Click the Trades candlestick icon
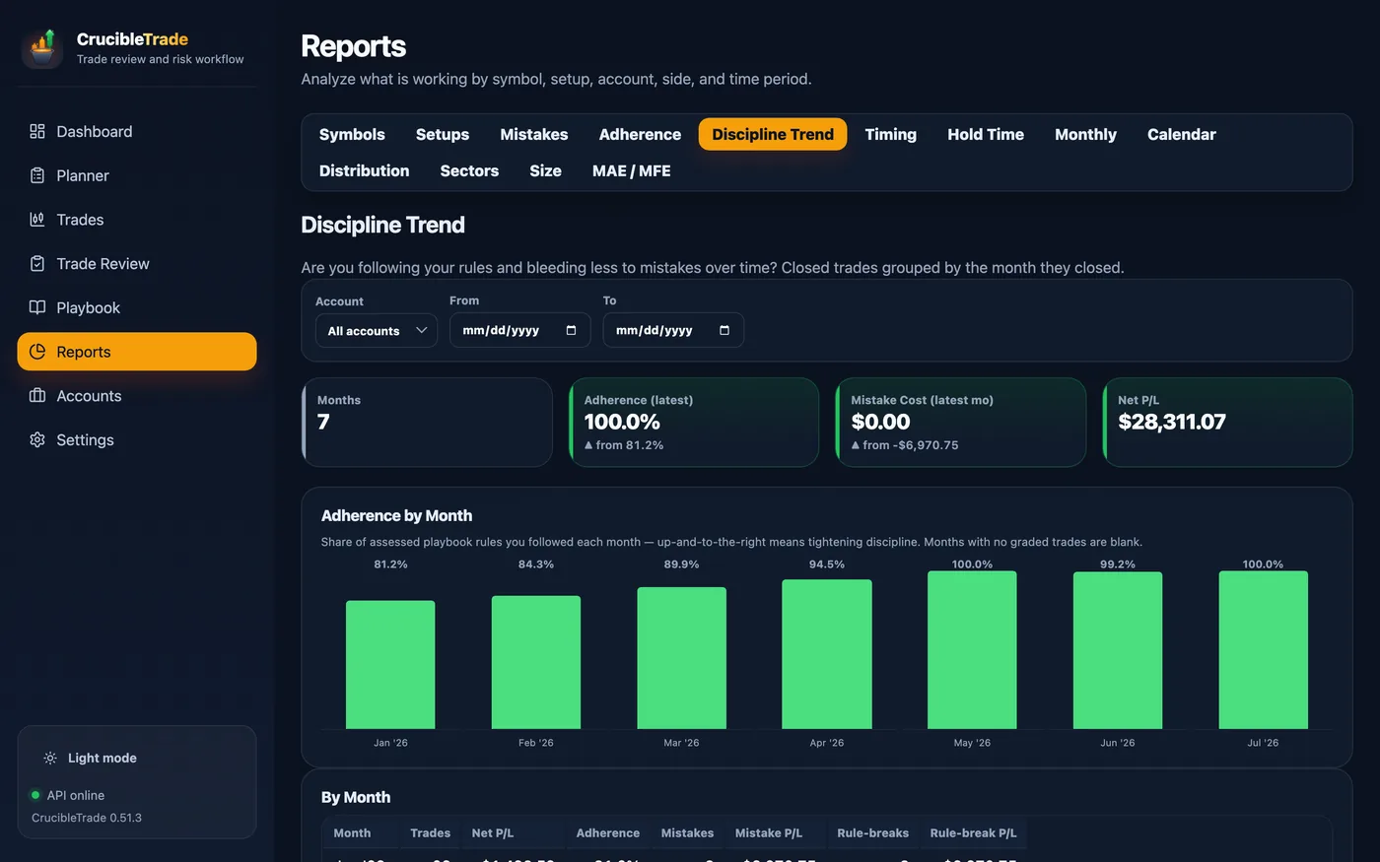 click(37, 220)
